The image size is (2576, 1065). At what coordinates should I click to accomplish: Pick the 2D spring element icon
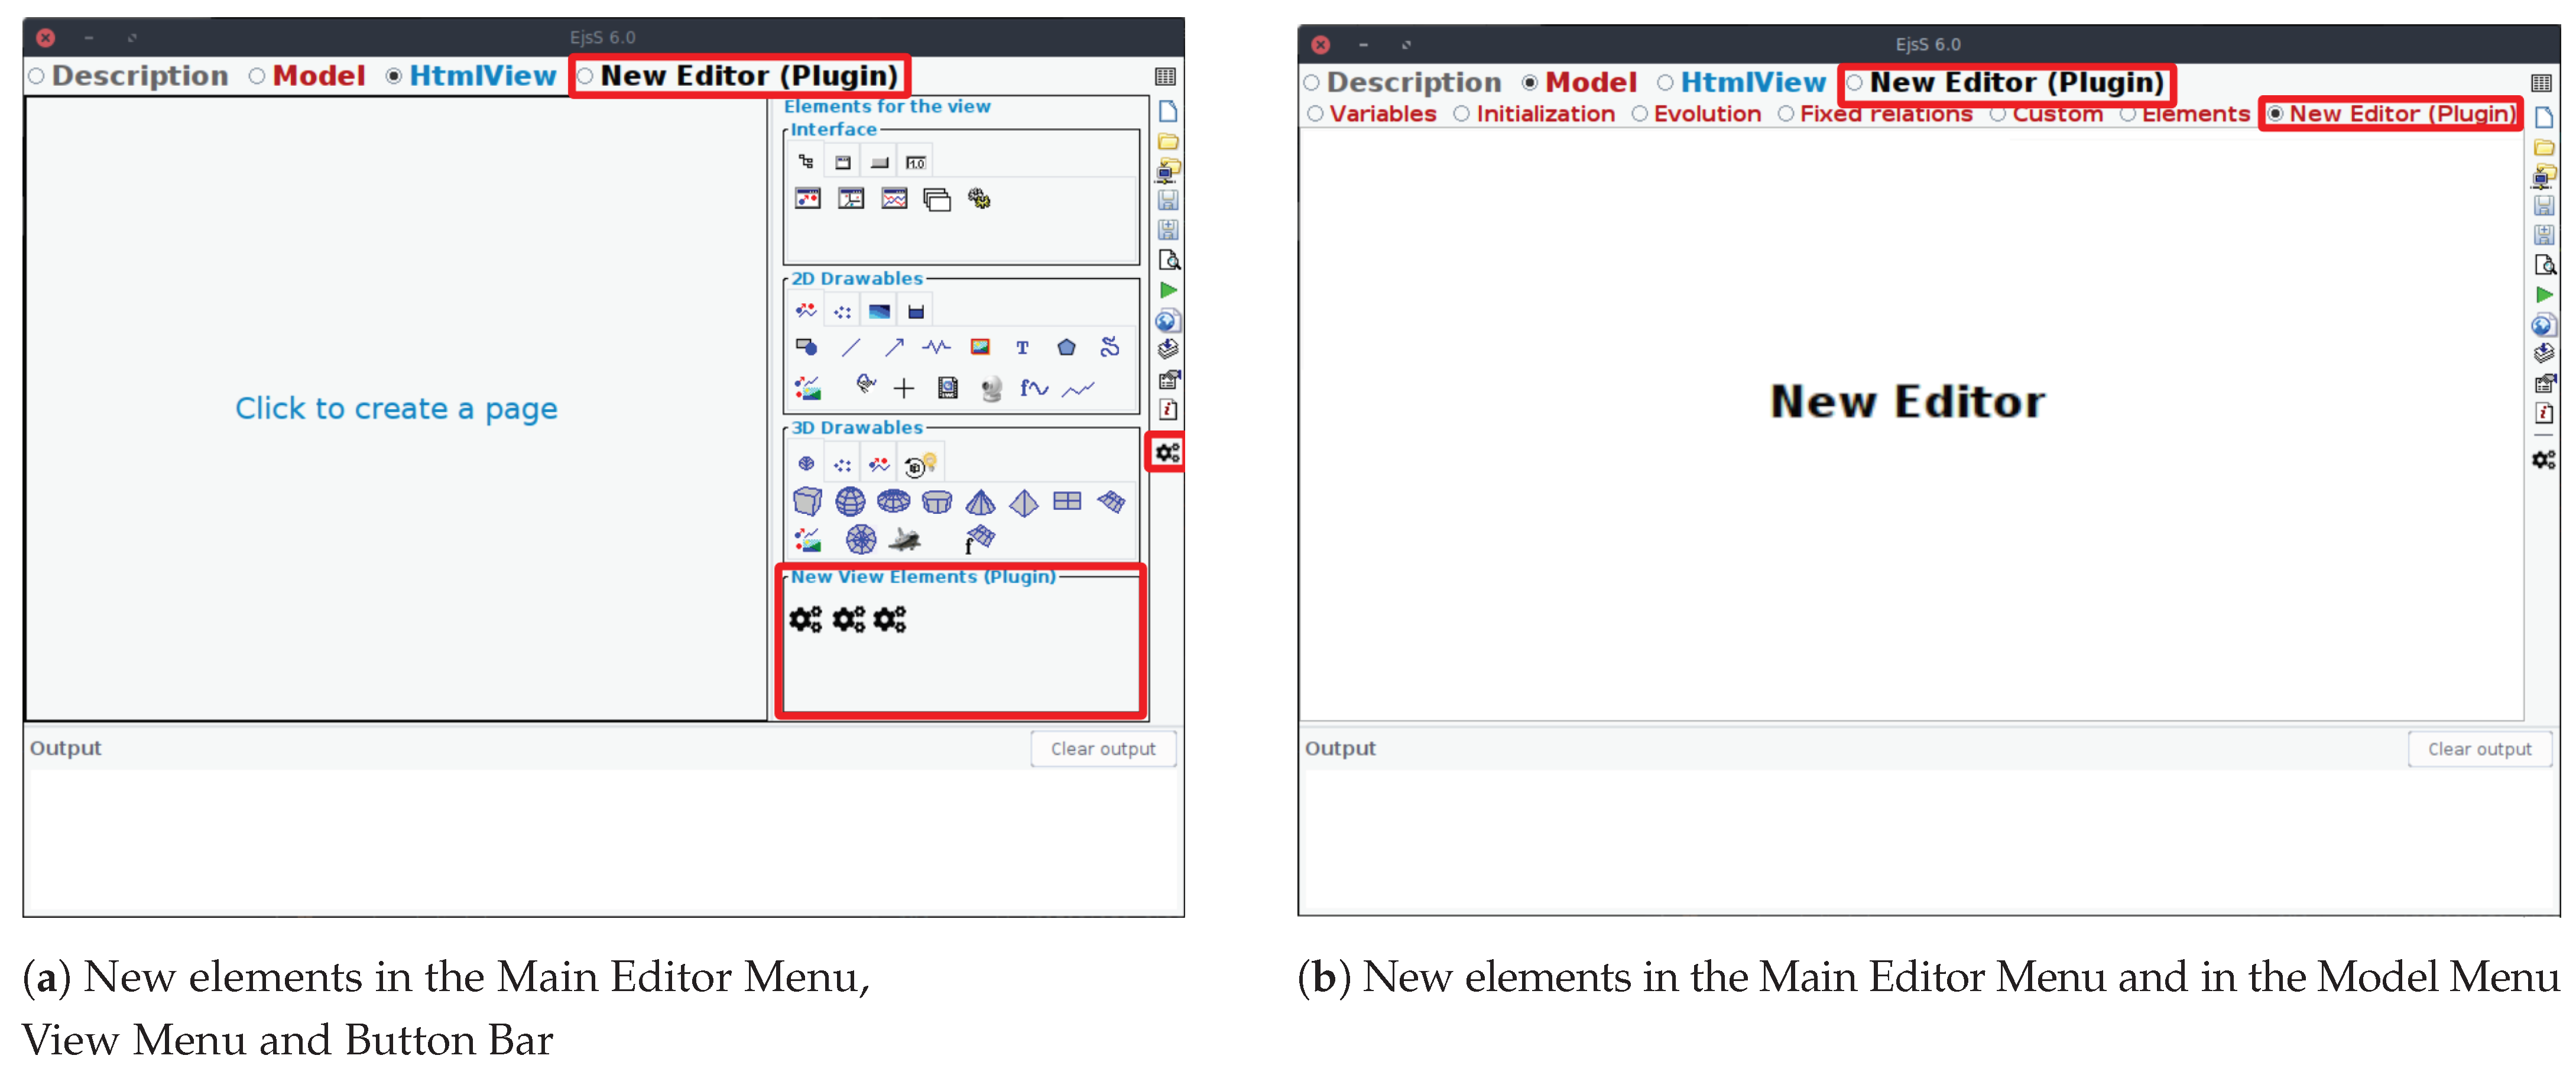[936, 348]
